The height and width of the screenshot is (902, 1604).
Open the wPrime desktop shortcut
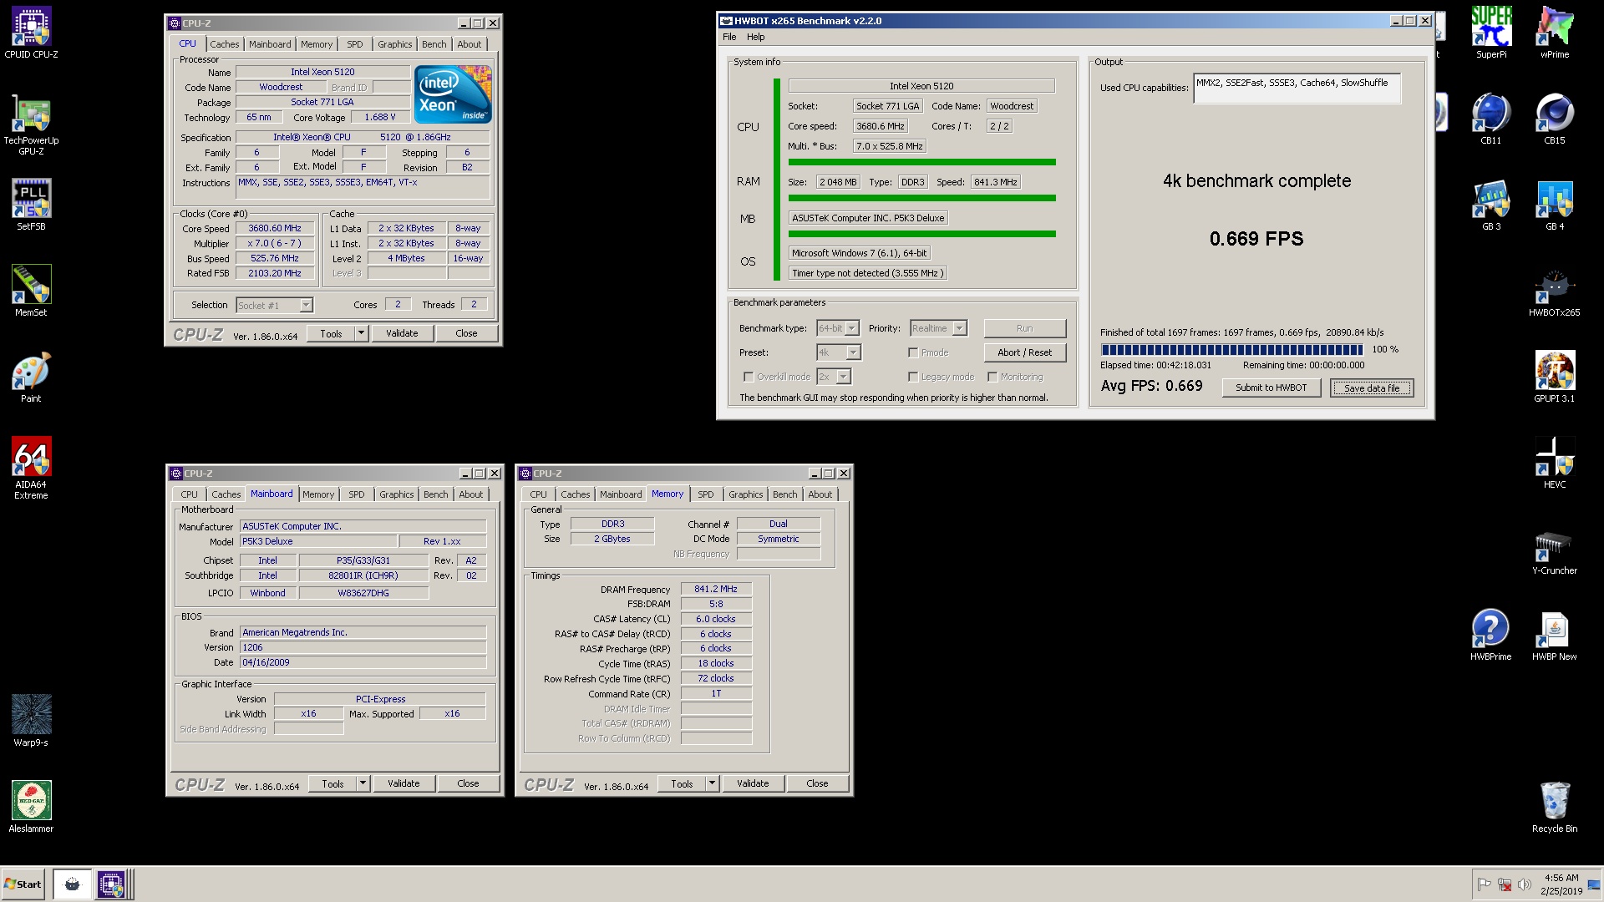(x=1555, y=33)
